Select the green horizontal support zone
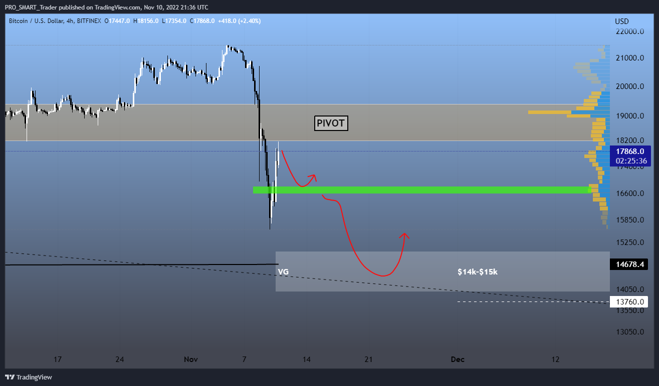The width and height of the screenshot is (659, 386). 422,190
